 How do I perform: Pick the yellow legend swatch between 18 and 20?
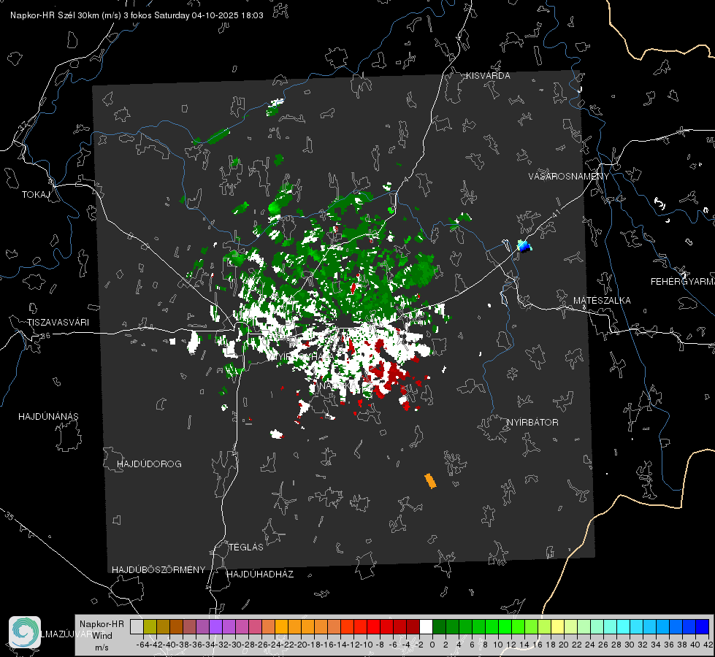click(557, 626)
